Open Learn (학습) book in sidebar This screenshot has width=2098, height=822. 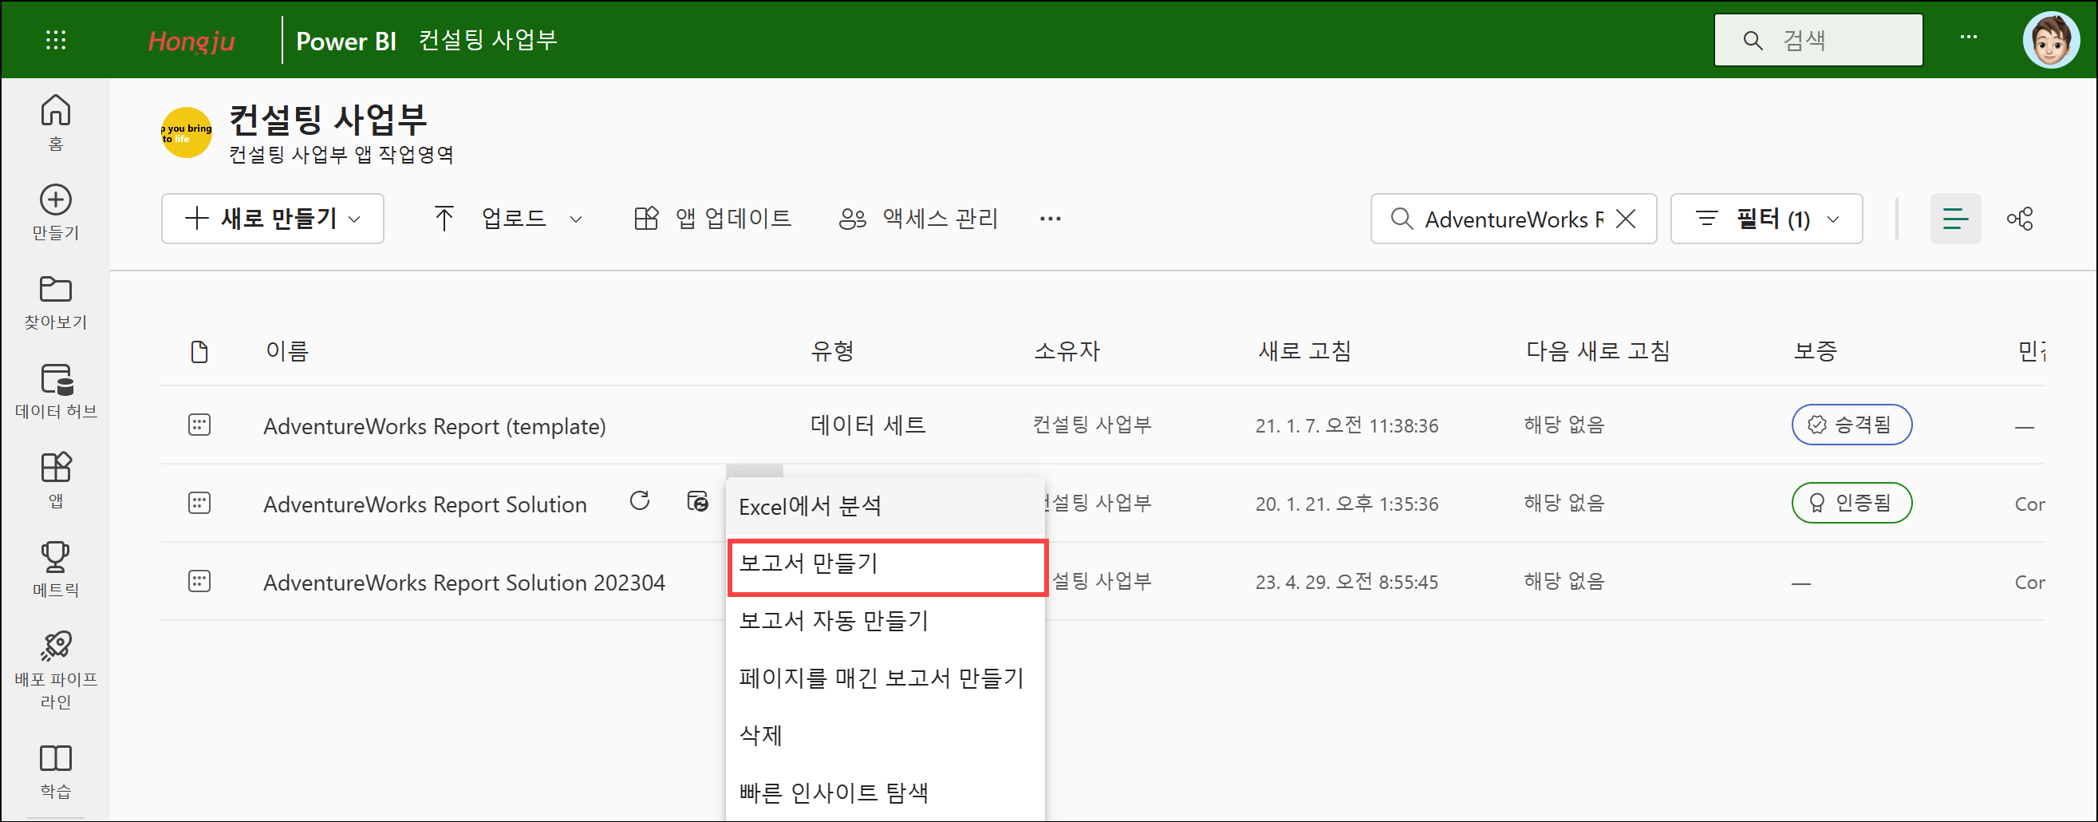click(55, 771)
